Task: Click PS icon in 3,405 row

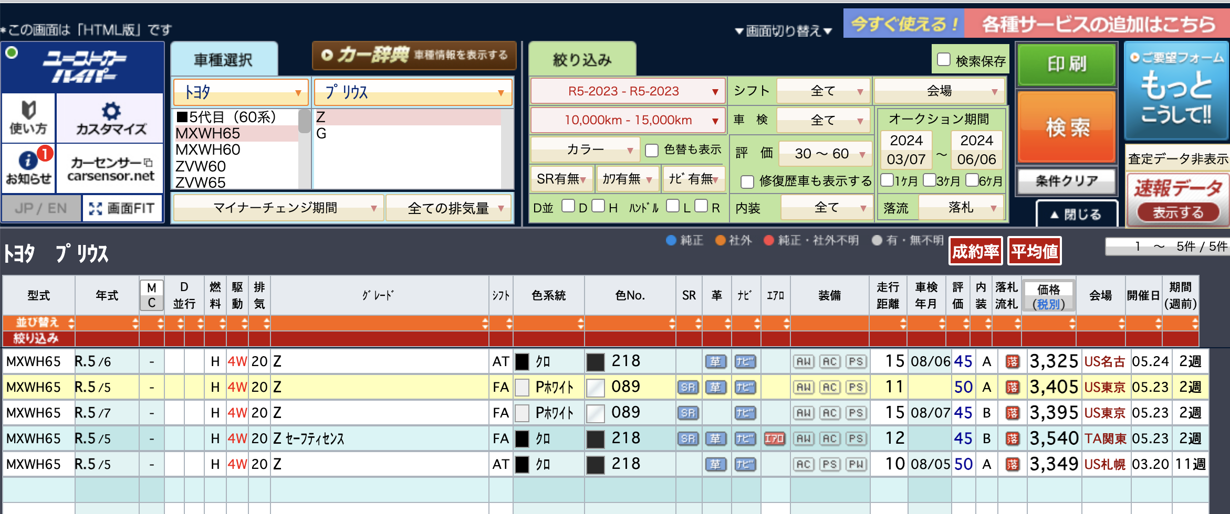Action: click(x=856, y=387)
